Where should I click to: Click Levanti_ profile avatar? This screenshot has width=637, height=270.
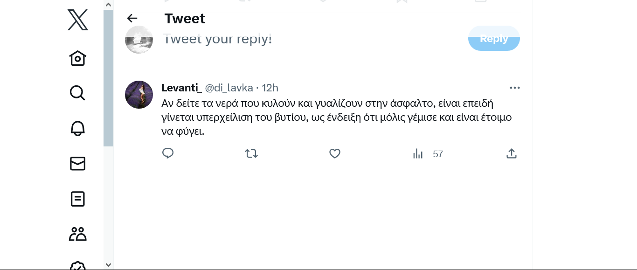139,95
